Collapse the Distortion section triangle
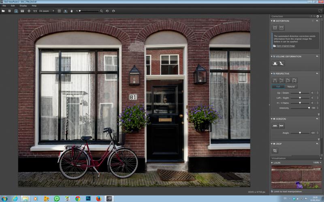324x202 pixels. click(x=272, y=21)
